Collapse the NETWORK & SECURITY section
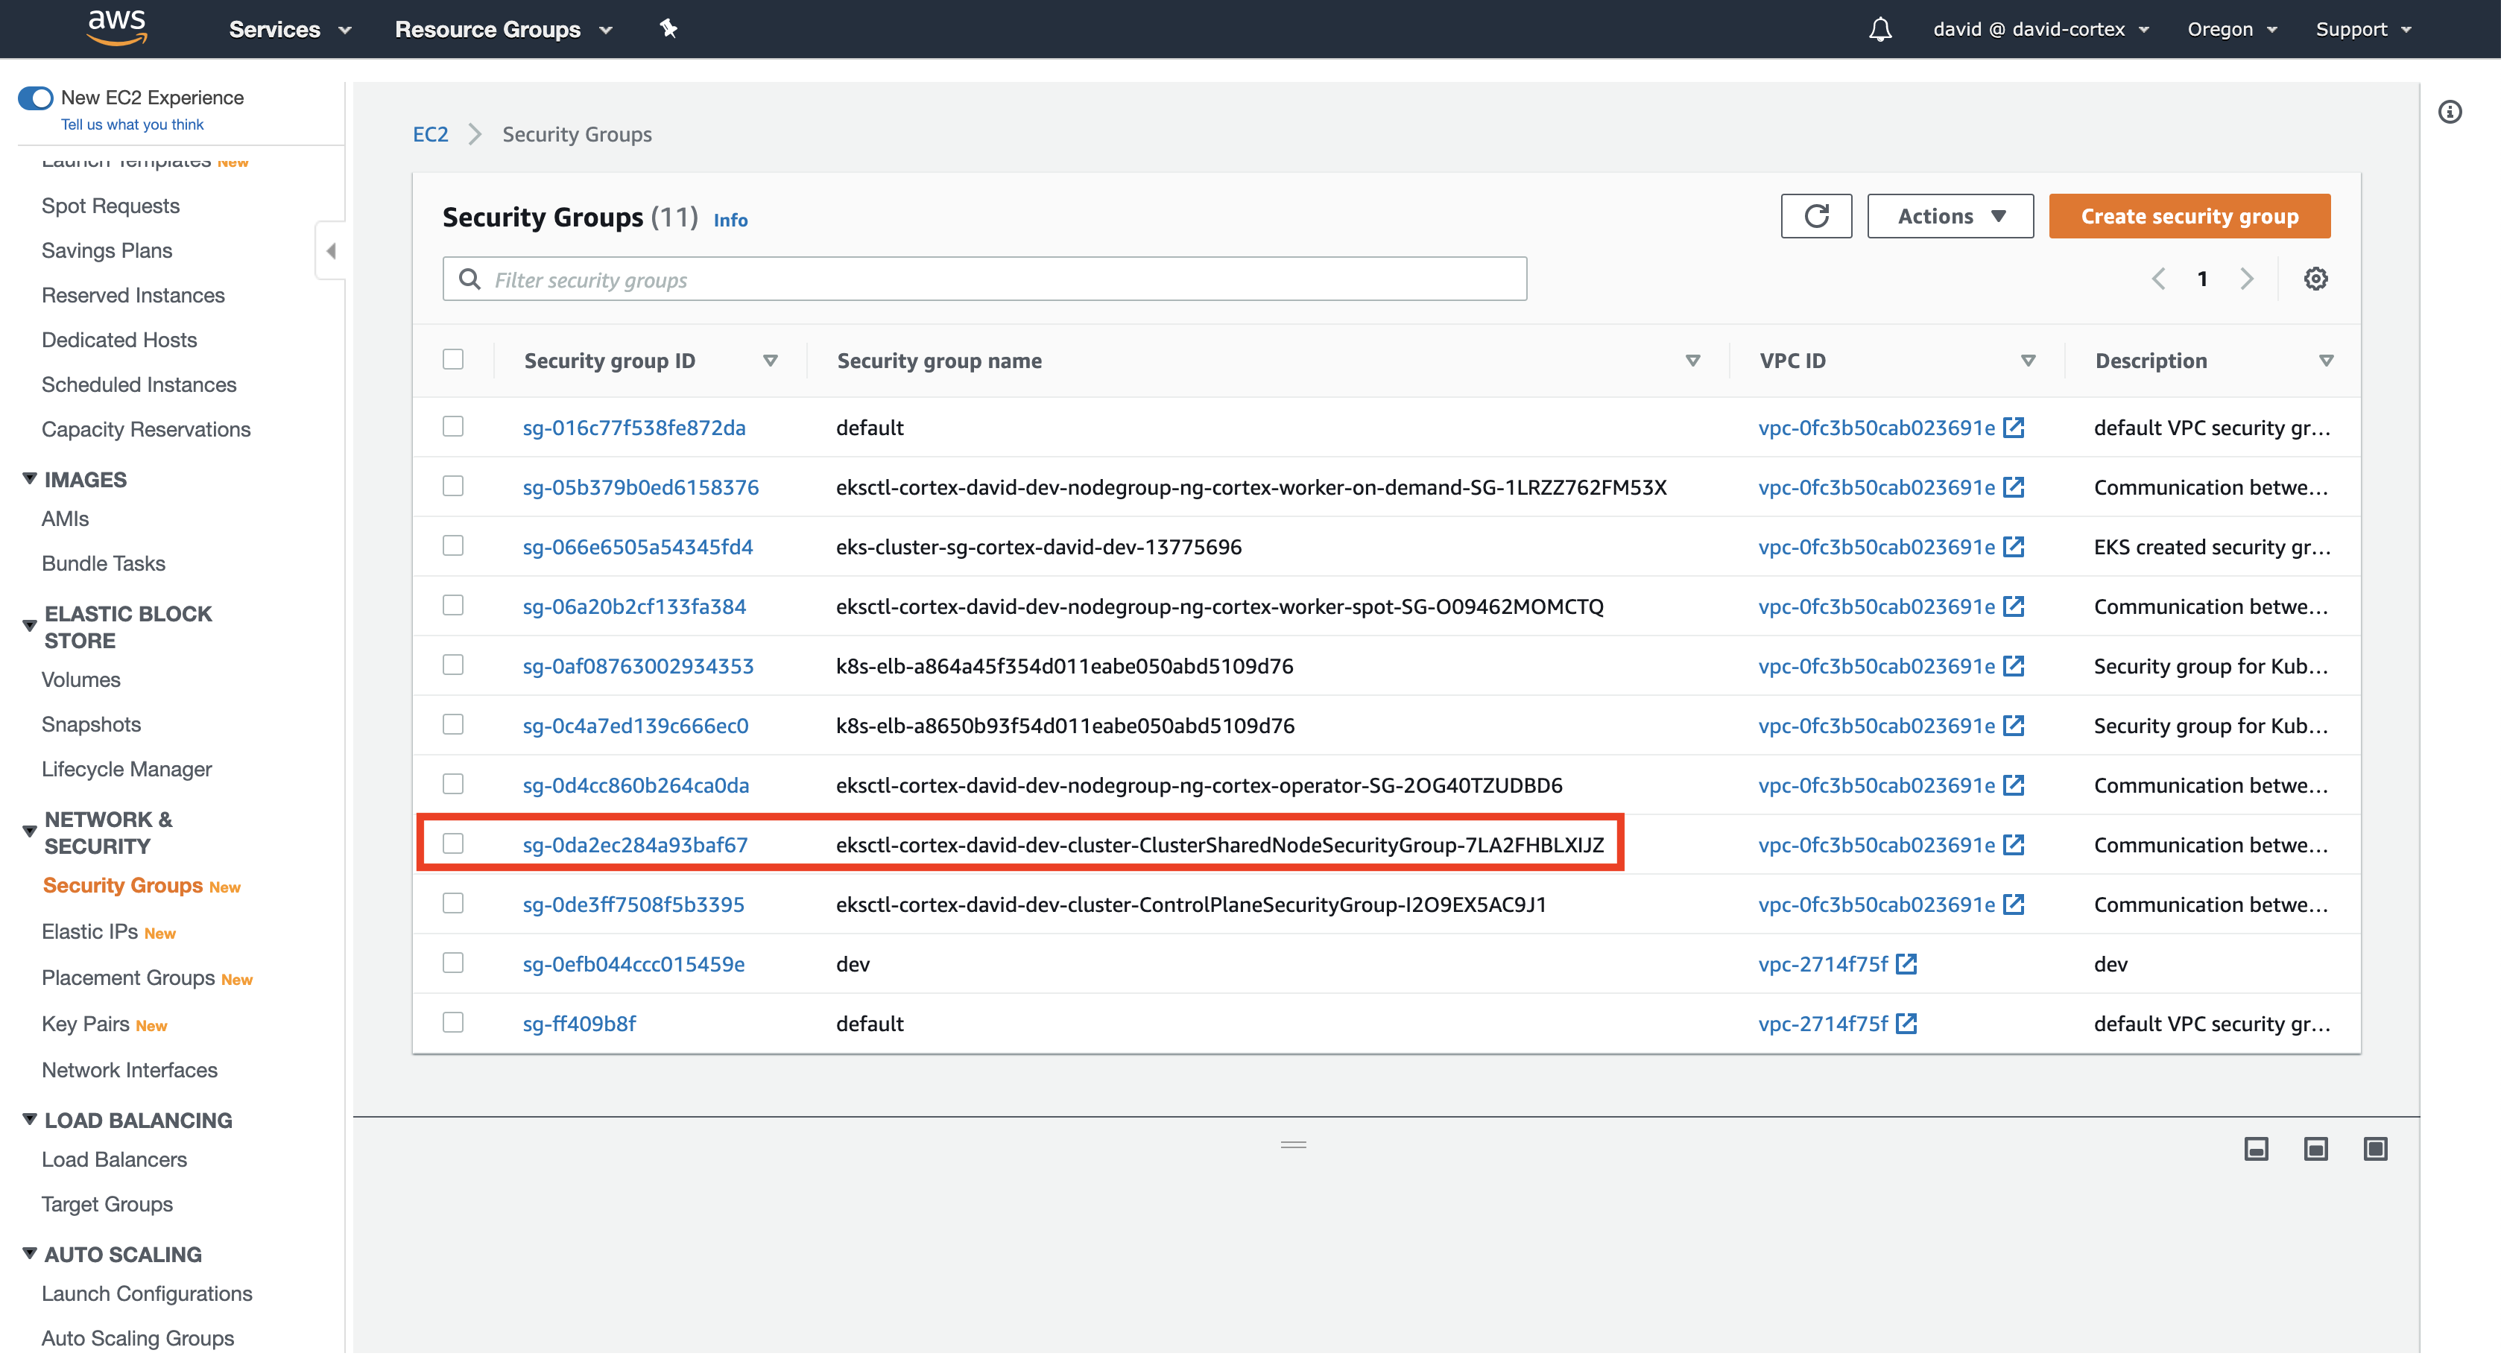This screenshot has height=1356, width=2501. pyautogui.click(x=29, y=831)
